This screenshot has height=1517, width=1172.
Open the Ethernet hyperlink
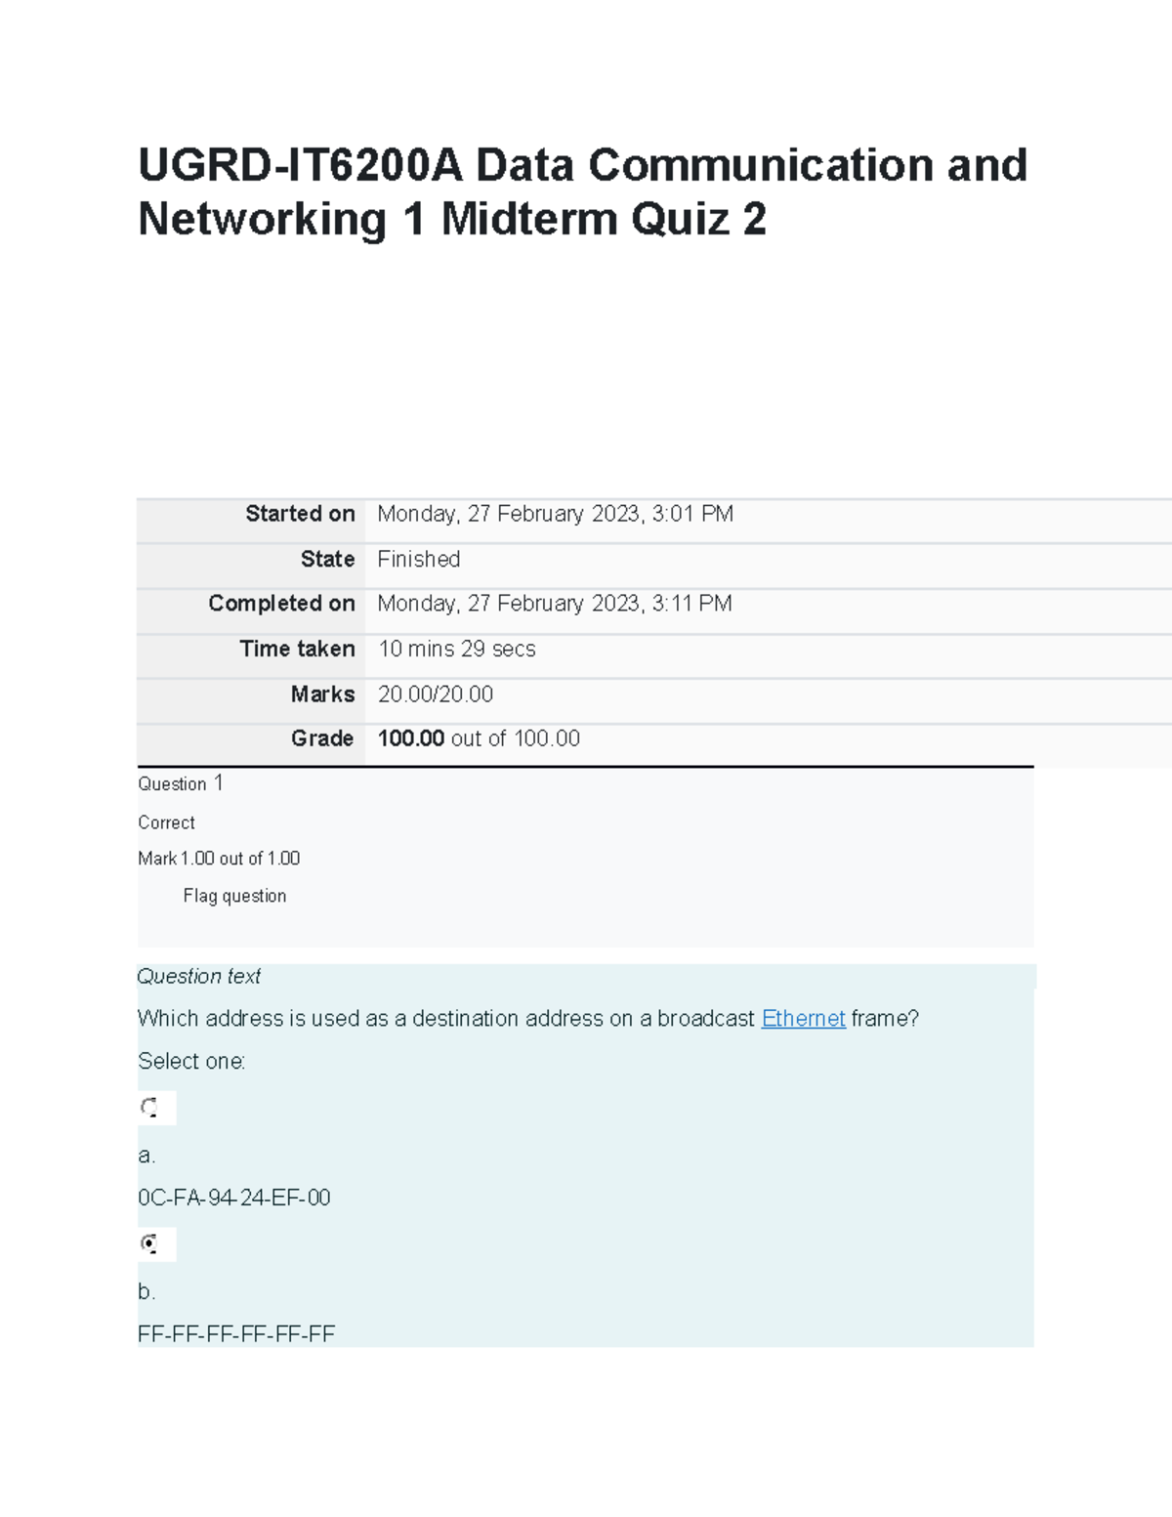point(803,1019)
